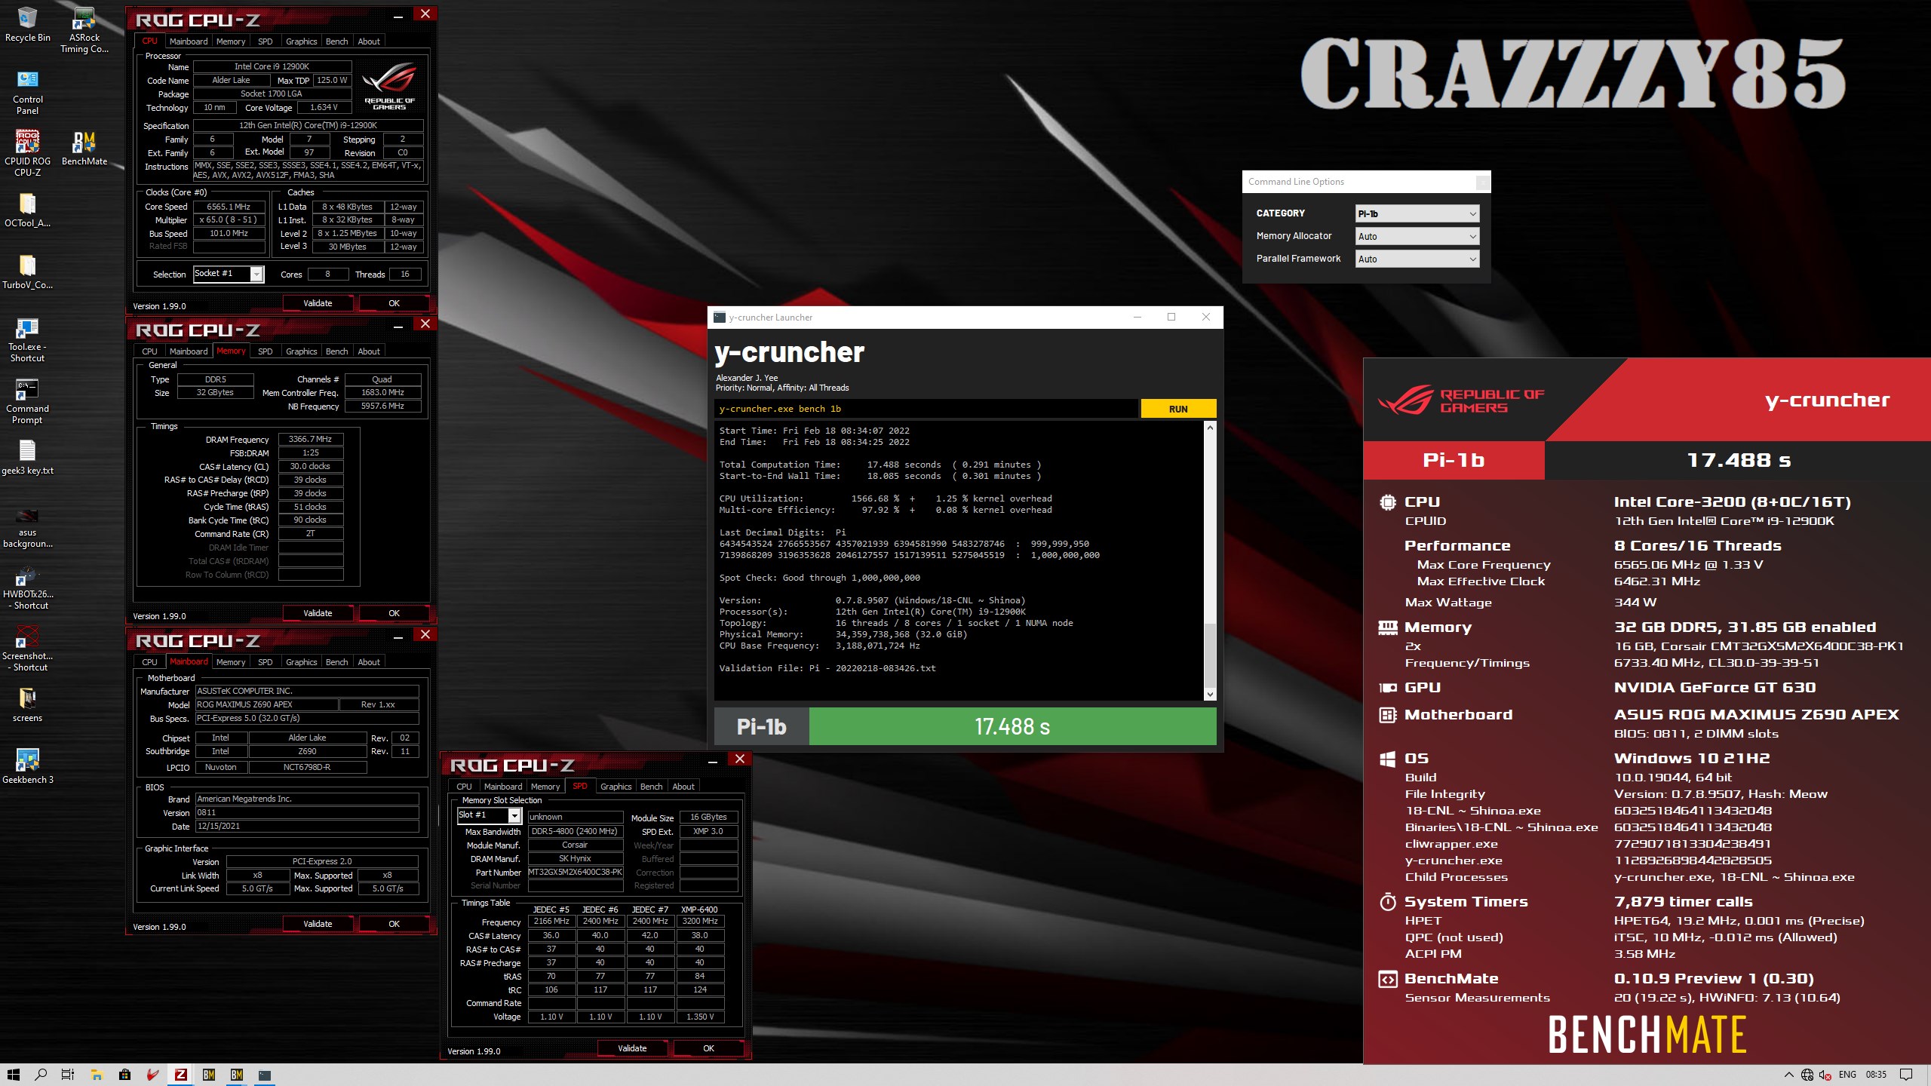1931x1086 pixels.
Task: Select Graphics tab in Mainboard CPU-Z window
Action: click(x=301, y=662)
